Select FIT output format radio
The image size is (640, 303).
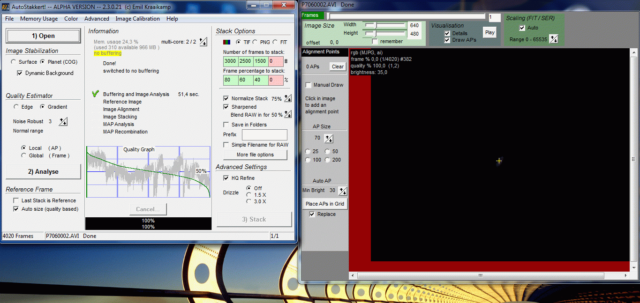point(275,42)
